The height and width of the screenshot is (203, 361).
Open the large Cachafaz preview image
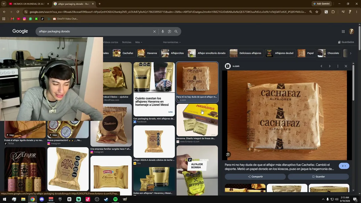pyautogui.click(x=287, y=115)
